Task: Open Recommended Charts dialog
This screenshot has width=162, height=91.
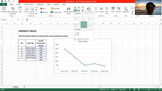Action: point(68,11)
